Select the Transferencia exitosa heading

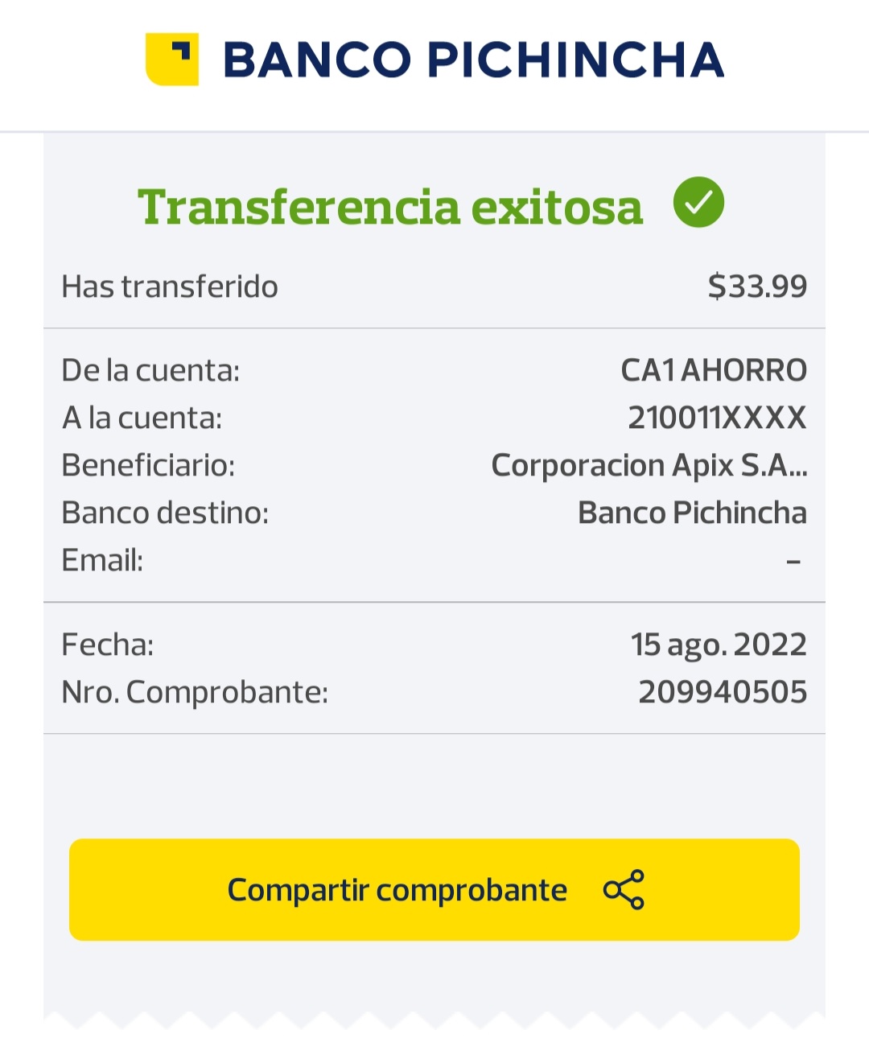click(x=390, y=207)
